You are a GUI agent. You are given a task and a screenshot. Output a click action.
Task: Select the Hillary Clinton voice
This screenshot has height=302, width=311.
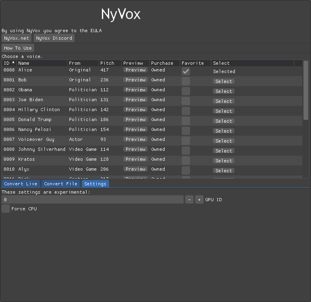[x=224, y=111]
